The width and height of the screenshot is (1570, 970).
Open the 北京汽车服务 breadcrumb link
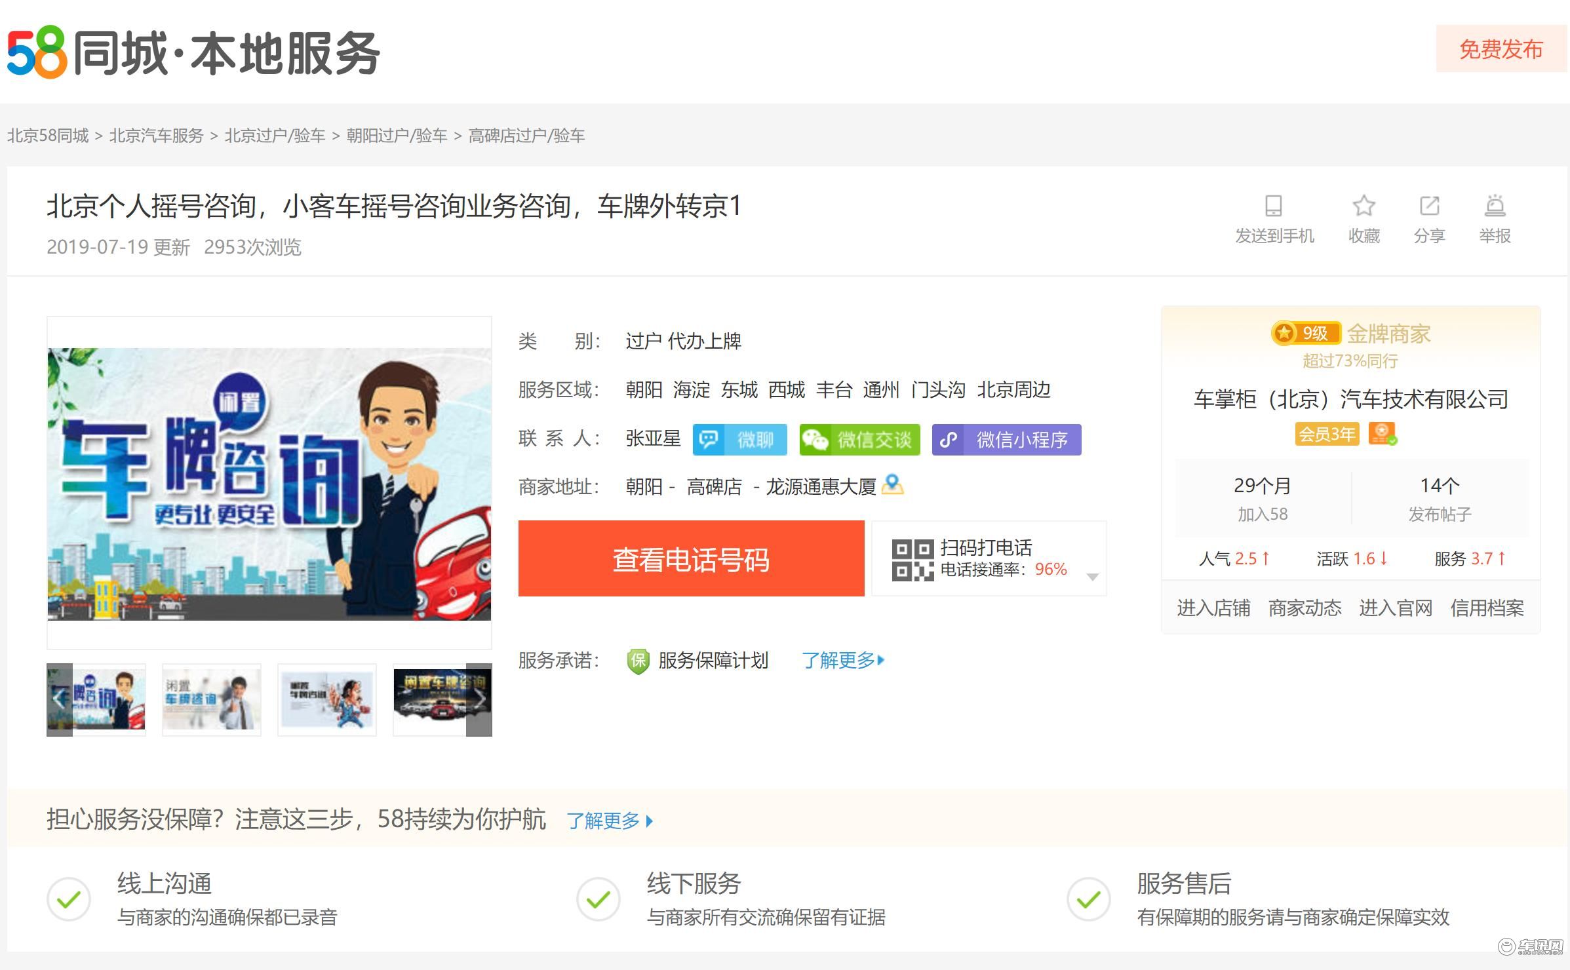tap(156, 136)
